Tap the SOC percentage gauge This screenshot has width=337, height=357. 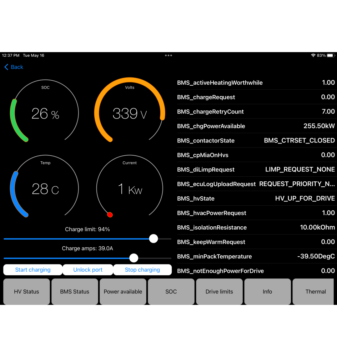[45, 112]
